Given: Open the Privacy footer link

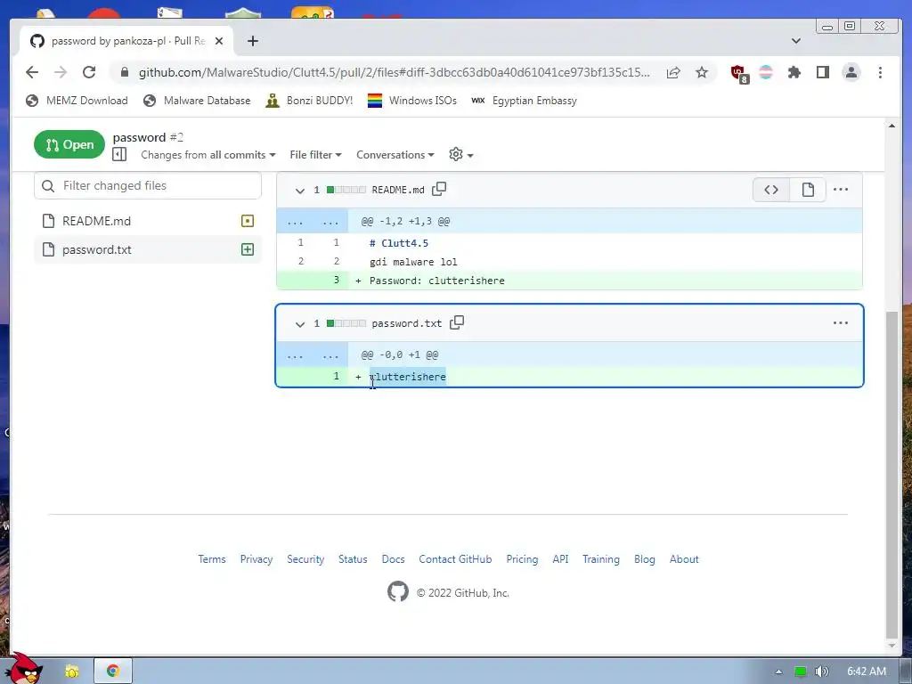Looking at the screenshot, I should (256, 559).
